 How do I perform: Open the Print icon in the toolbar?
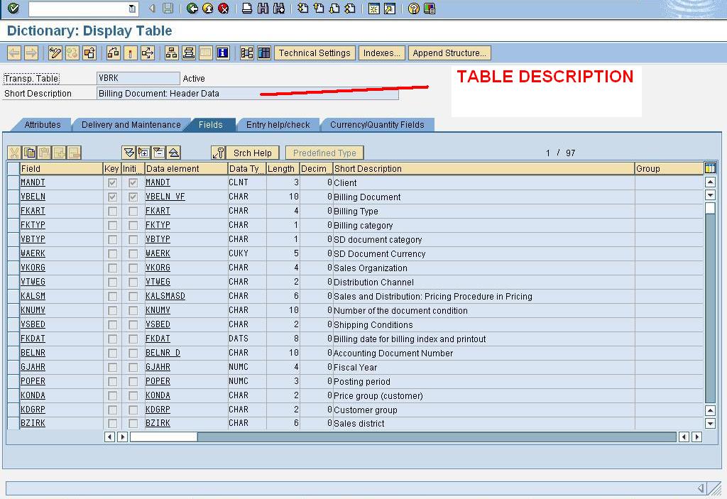pos(246,9)
